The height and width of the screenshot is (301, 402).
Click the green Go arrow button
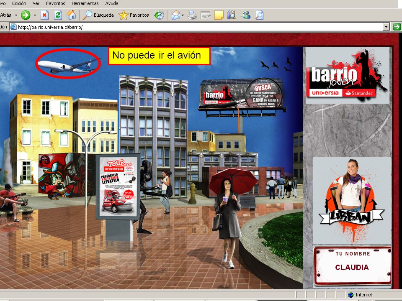point(397,27)
